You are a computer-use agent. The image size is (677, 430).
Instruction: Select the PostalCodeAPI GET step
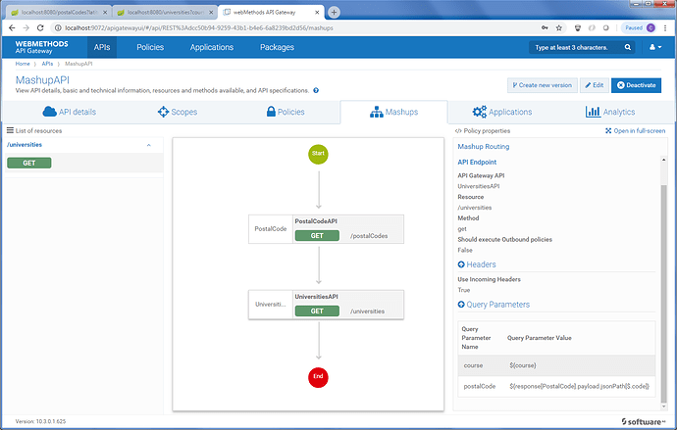pos(317,236)
